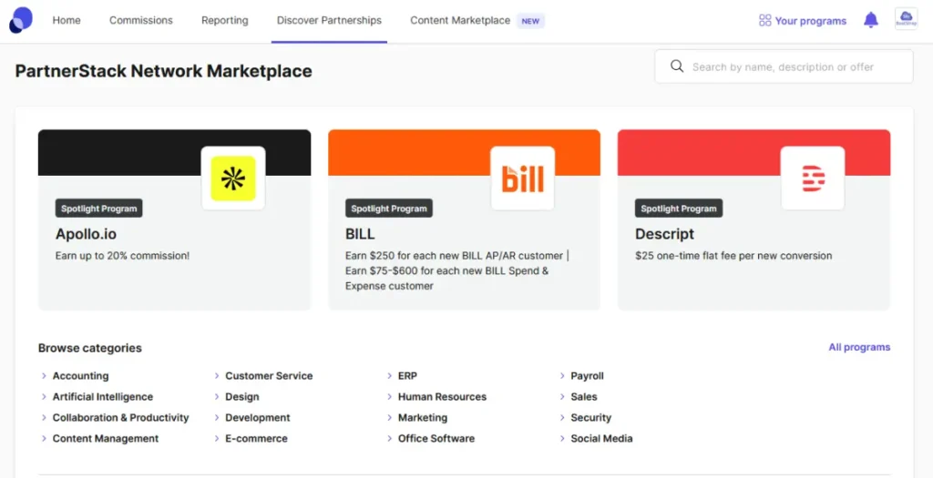Open the notifications bell
The width and height of the screenshot is (933, 478).
[x=870, y=20]
